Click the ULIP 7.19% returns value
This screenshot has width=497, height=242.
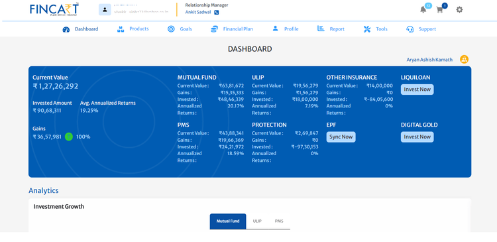click(311, 106)
